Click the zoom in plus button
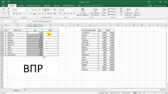 click(162, 93)
